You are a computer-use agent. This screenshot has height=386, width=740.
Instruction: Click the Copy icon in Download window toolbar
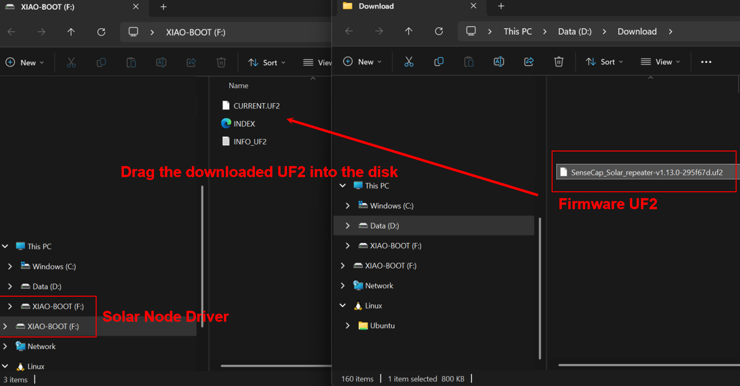[439, 62]
